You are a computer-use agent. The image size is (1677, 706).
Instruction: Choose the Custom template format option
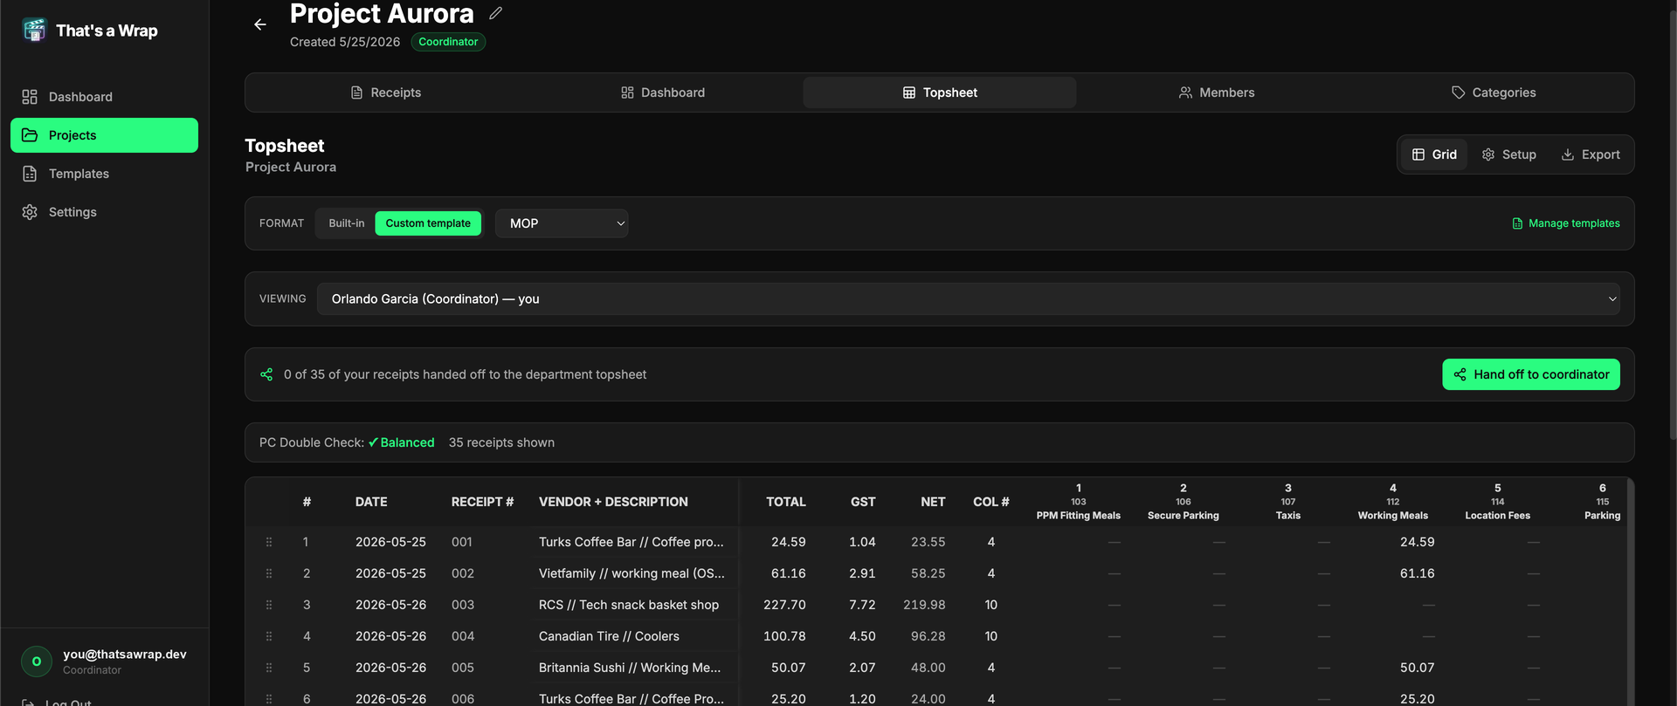point(428,223)
